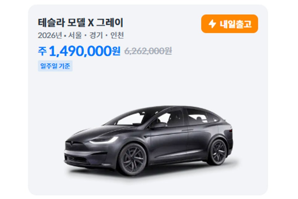298x199 pixels.
Task: Tap the 일주일 기준 blue tag
Action: [x=55, y=66]
